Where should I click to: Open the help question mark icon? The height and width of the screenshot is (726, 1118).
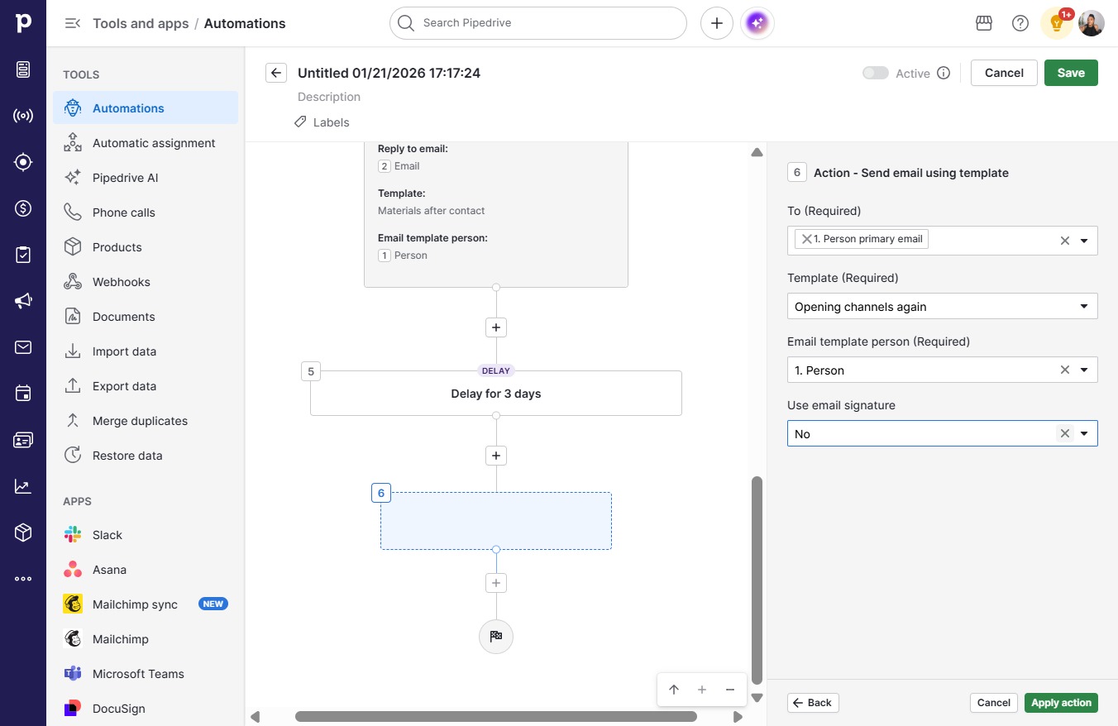[x=1020, y=23]
